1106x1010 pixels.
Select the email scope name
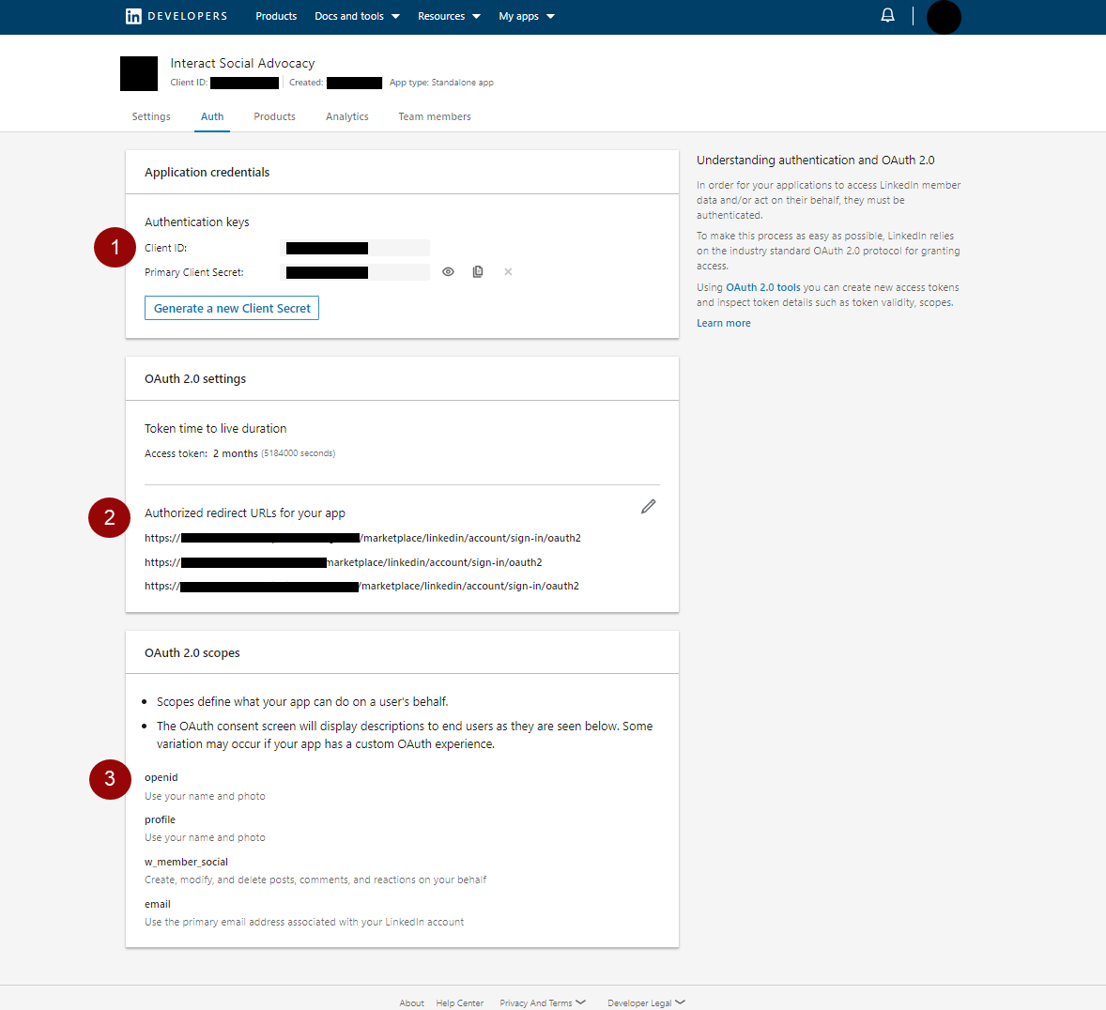(x=158, y=904)
